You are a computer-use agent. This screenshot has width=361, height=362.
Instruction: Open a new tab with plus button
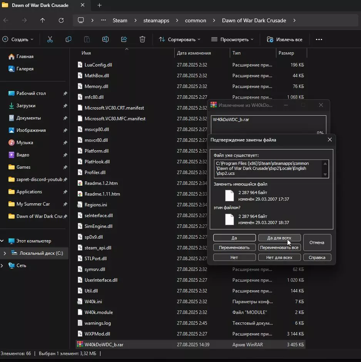point(100,5)
